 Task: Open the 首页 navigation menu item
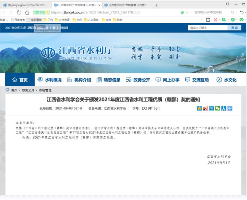coord(20,80)
